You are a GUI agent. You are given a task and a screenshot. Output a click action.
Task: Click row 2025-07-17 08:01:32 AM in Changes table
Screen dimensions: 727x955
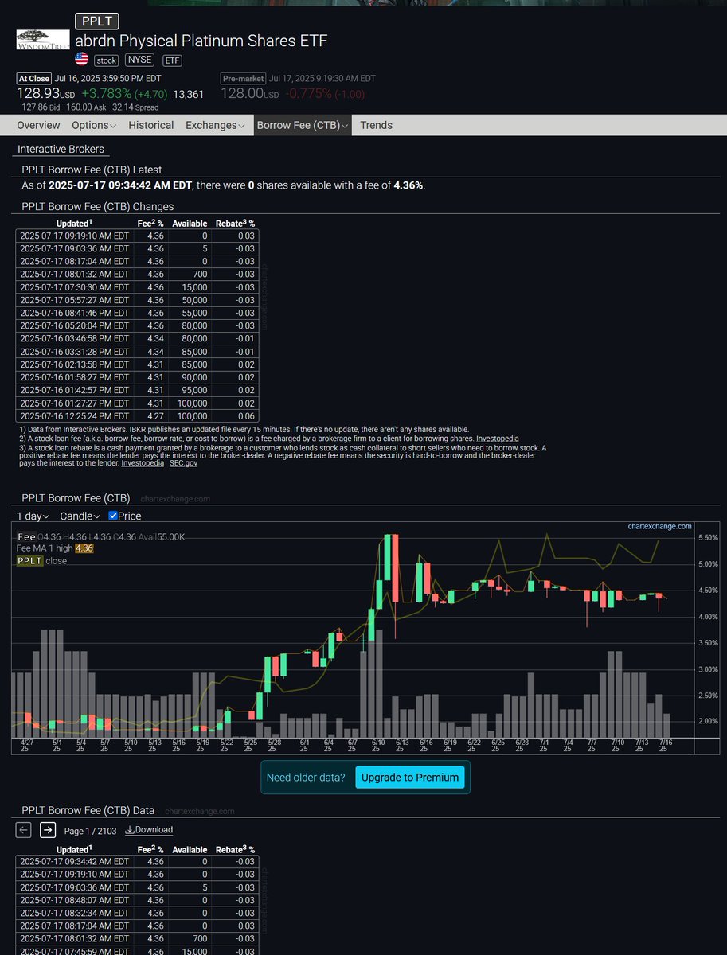coord(138,275)
